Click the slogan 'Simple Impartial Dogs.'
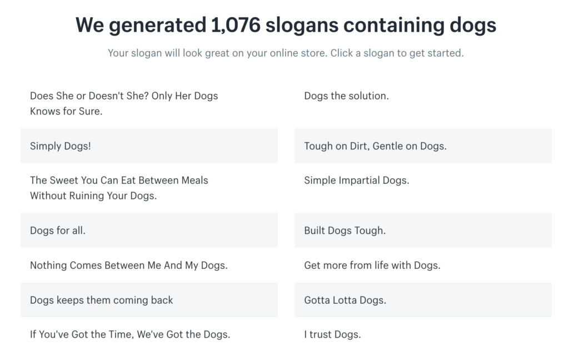 pos(357,180)
